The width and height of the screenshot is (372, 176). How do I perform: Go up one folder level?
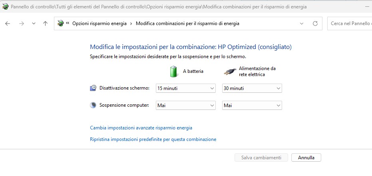click(45, 23)
